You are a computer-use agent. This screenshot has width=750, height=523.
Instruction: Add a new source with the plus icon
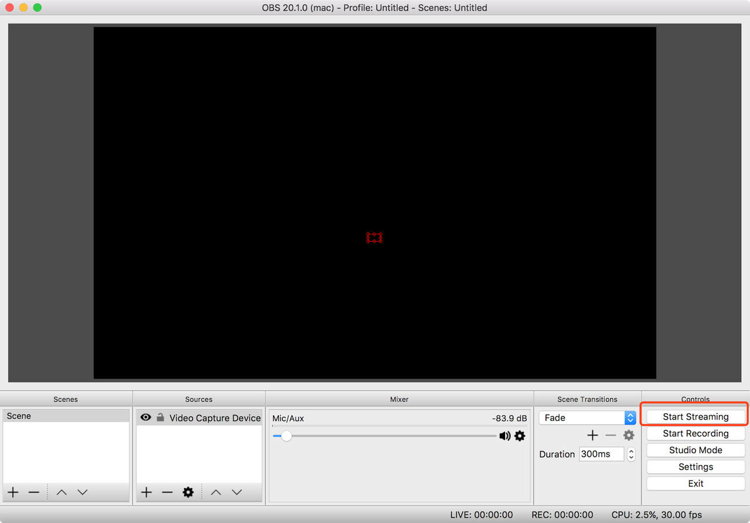(146, 492)
